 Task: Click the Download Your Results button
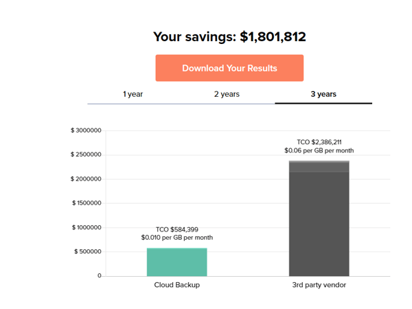coord(229,68)
